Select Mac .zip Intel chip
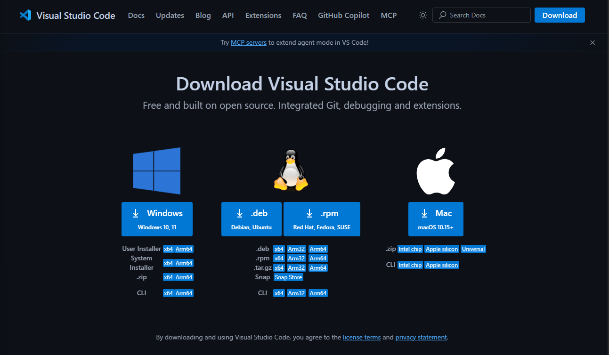 410,249
